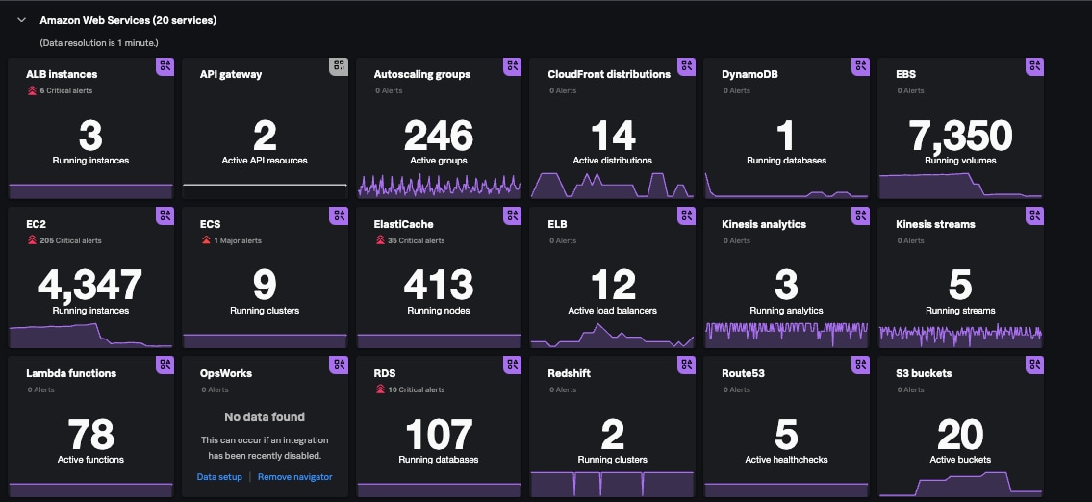Click the ELB card title
The width and height of the screenshot is (1092, 502).
[559, 224]
